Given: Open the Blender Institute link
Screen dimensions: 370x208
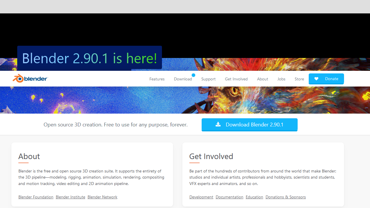Looking at the screenshot, I should click(70, 197).
